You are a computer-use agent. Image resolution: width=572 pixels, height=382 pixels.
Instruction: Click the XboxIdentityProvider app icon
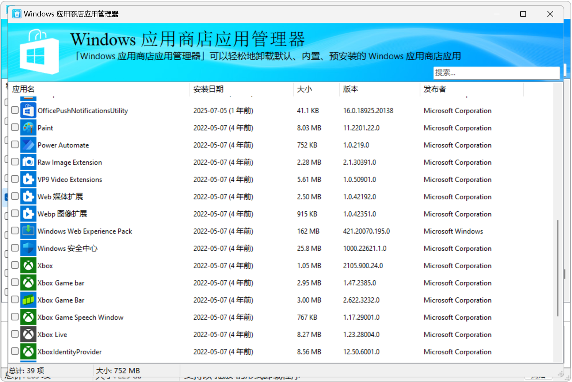[28, 352]
